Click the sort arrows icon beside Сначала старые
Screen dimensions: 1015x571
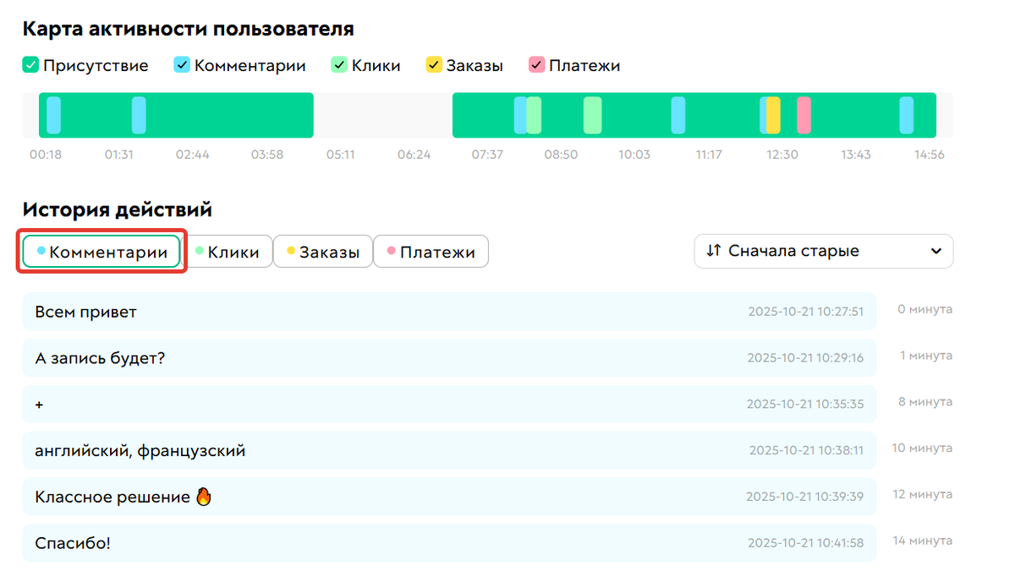pyautogui.click(x=713, y=251)
